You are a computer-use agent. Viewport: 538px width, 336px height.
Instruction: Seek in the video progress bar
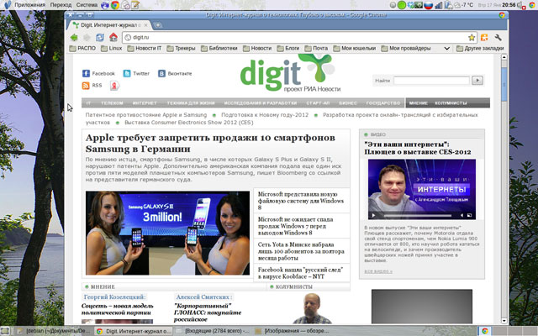click(x=418, y=215)
